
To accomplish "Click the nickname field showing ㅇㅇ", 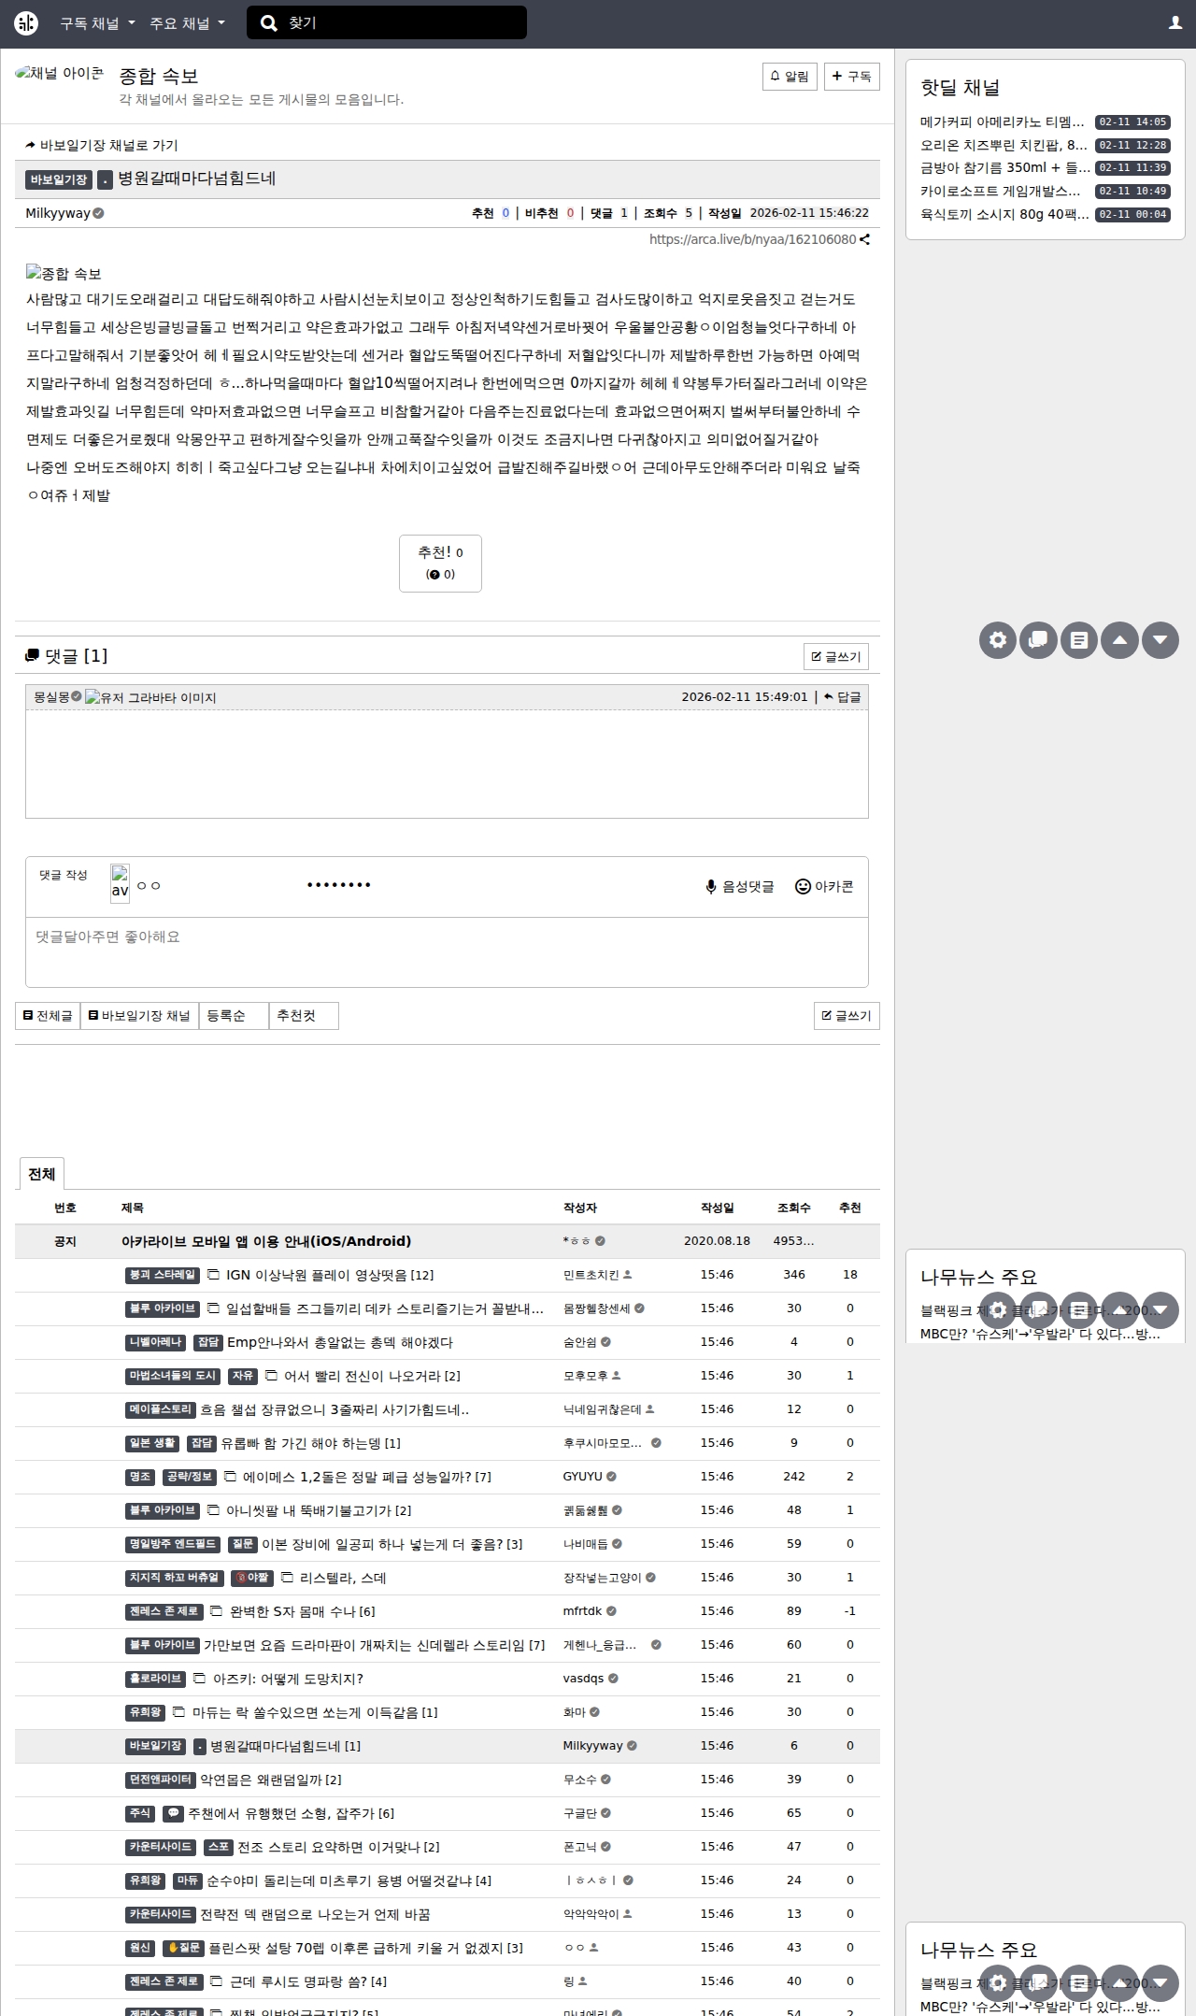I will click(215, 885).
